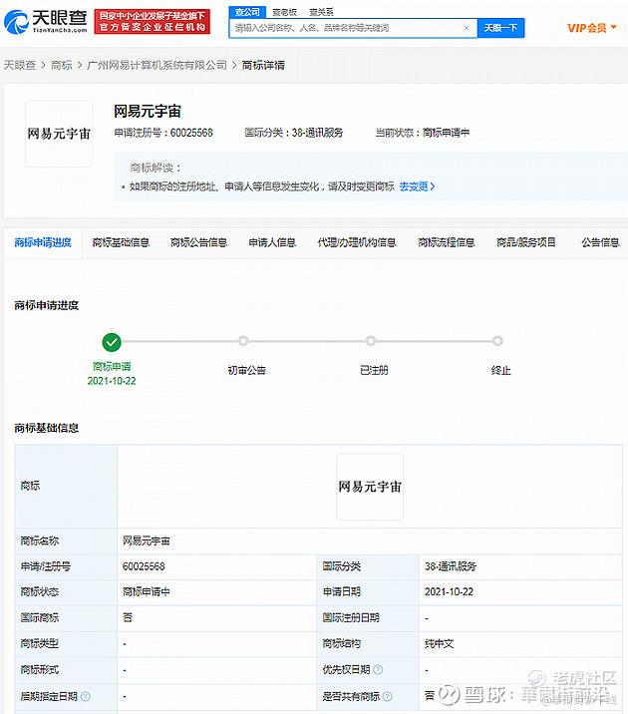The image size is (628, 714).
Task: Click the 初审公告 progress circle
Action: point(243,342)
